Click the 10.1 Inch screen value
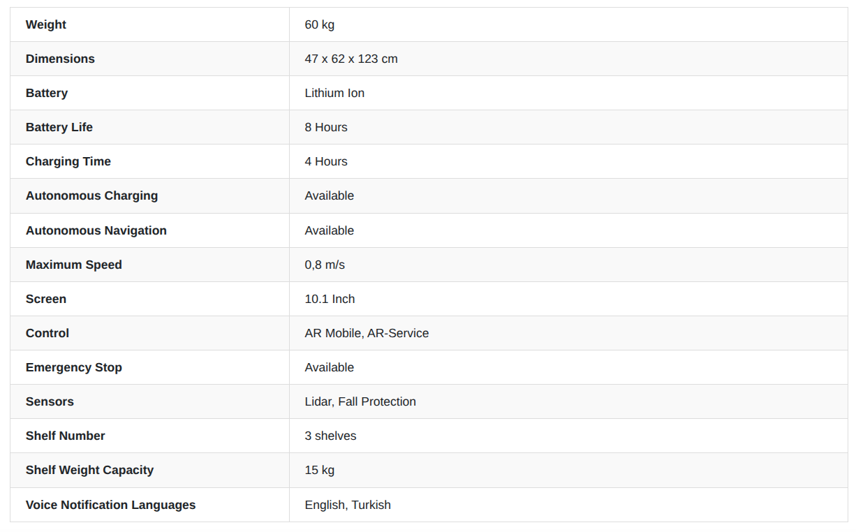Viewport: 856px width, 532px height. 330,299
